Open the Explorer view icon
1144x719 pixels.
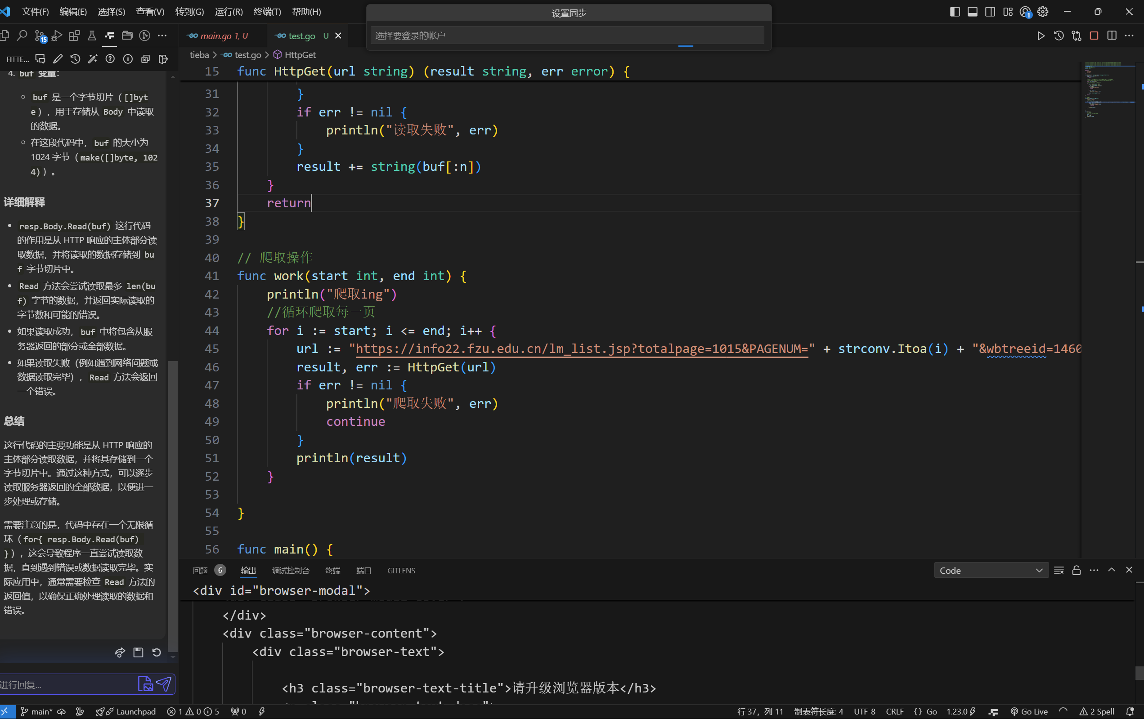(5, 36)
